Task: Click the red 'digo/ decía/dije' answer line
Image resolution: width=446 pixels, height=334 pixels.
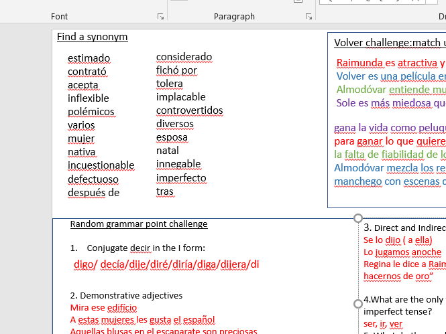Action: pyautogui.click(x=166, y=264)
